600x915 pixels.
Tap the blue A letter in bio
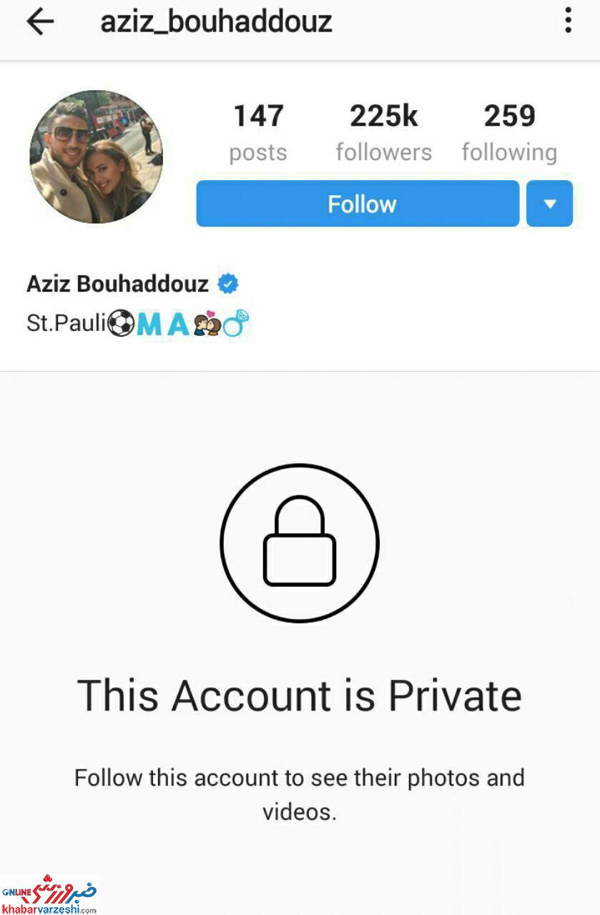(178, 325)
